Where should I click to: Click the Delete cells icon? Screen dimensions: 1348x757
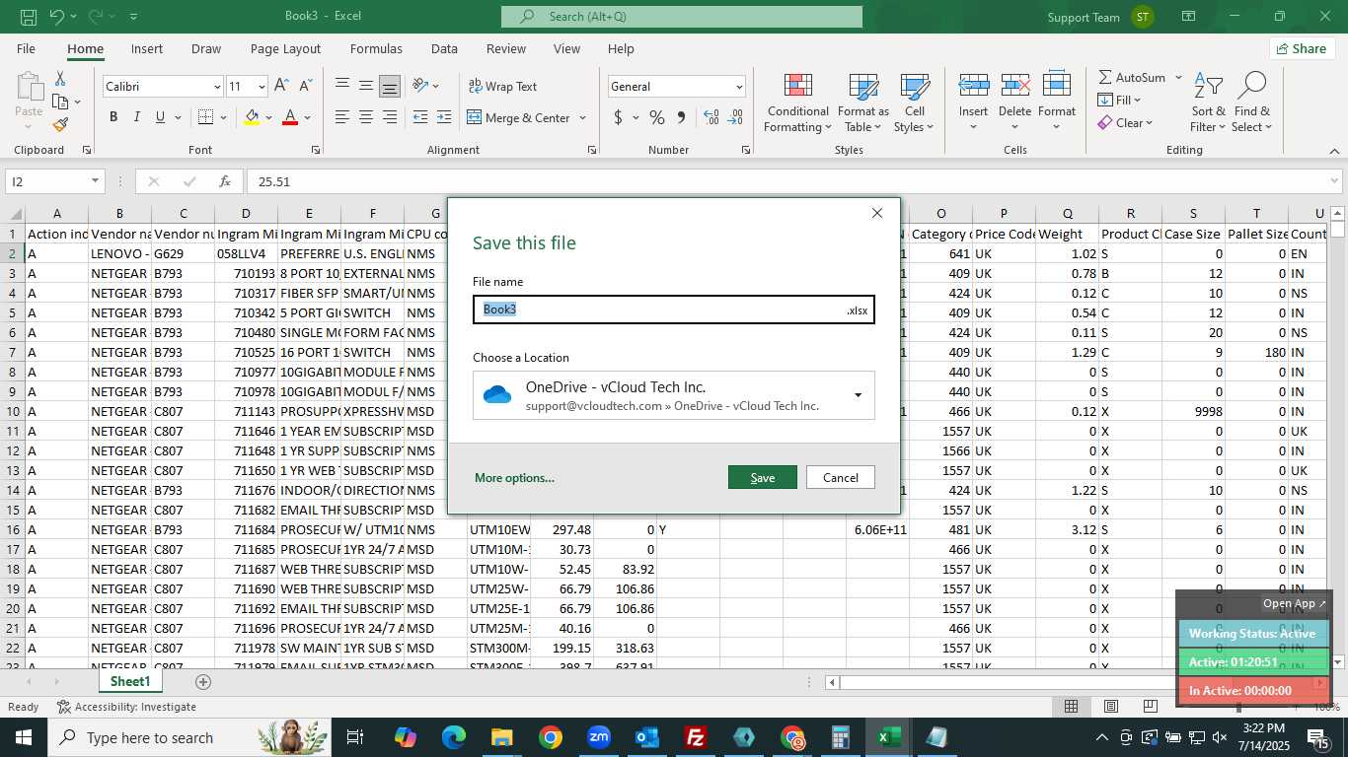click(x=1014, y=87)
